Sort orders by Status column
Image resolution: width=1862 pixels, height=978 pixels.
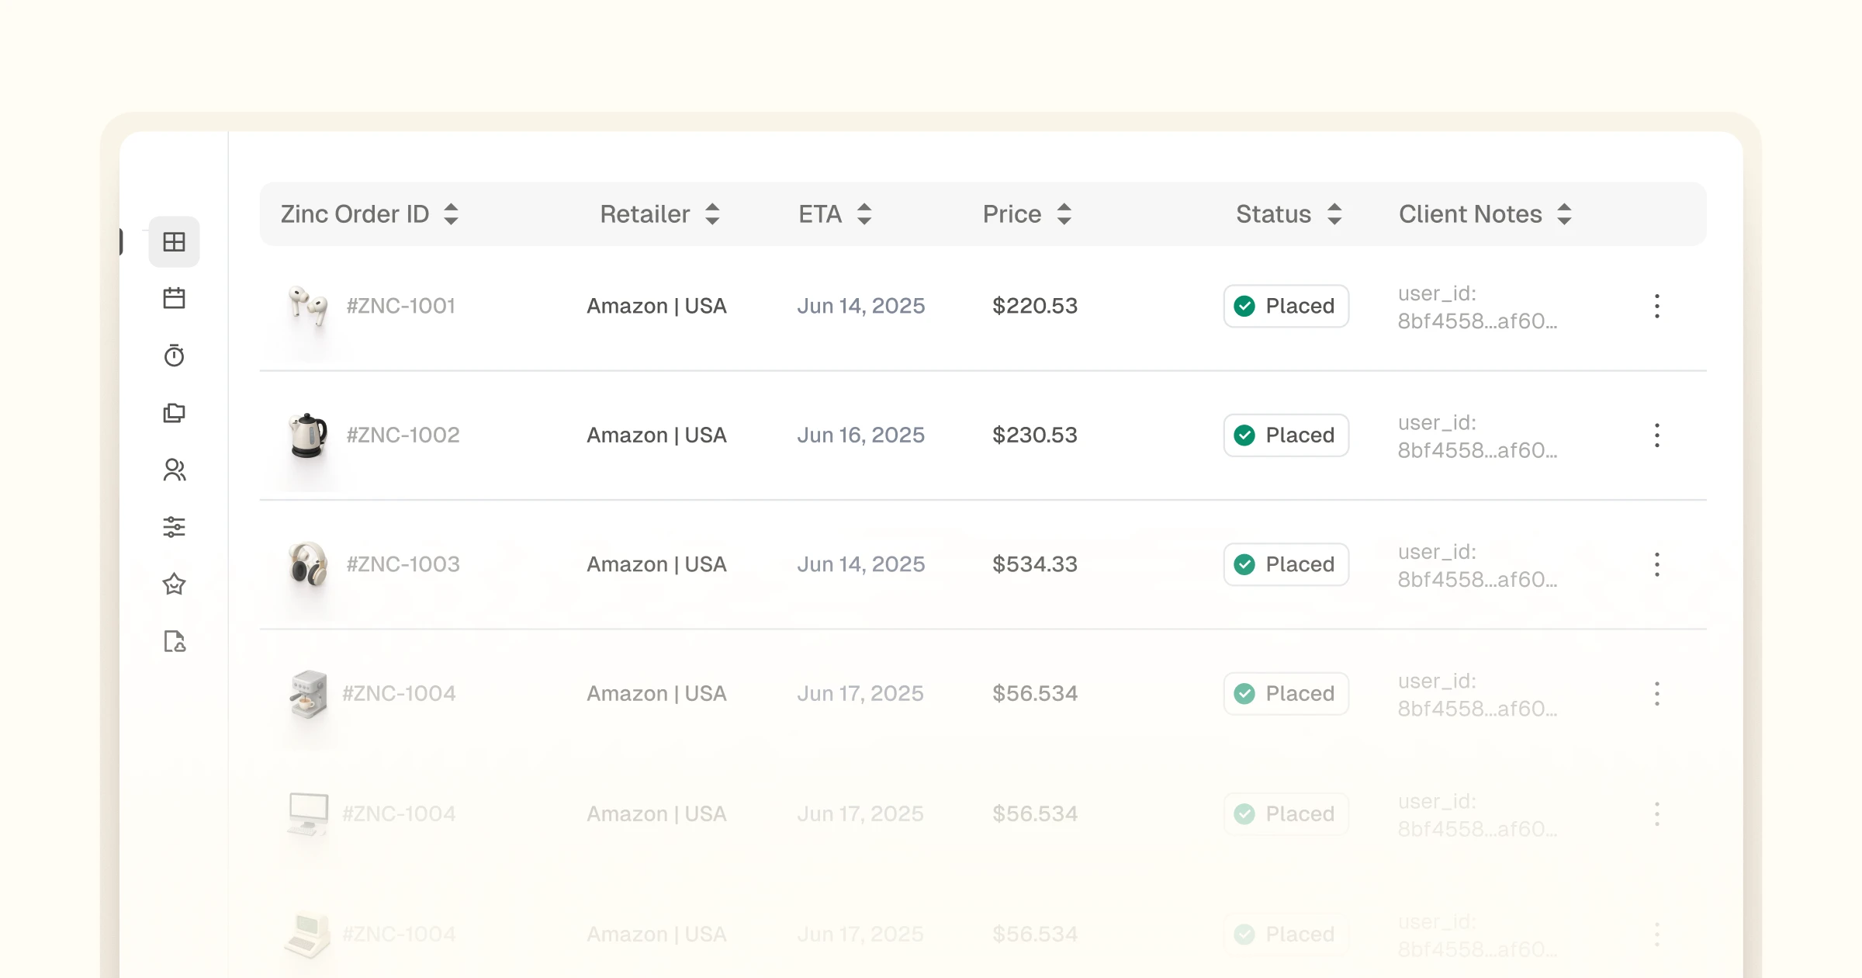1334,214
